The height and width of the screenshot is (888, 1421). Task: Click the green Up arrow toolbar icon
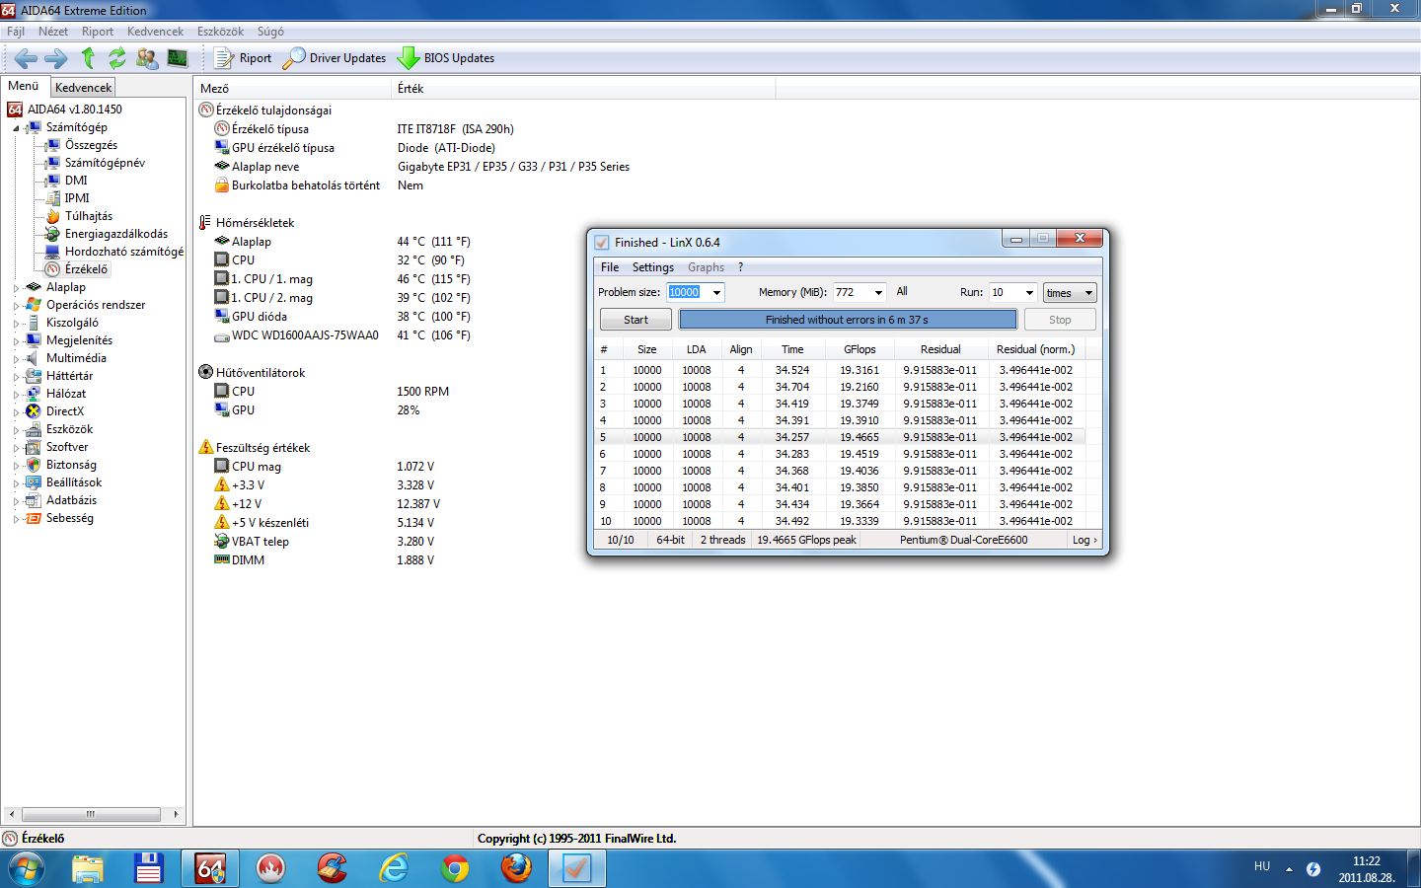point(88,58)
